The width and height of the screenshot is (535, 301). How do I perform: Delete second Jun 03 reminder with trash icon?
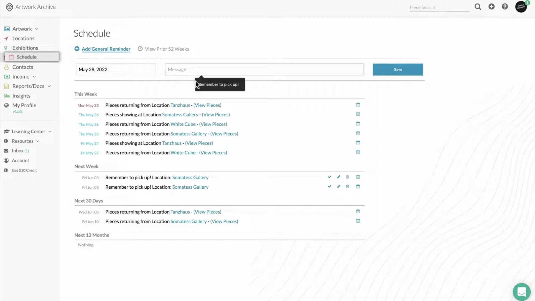(347, 186)
